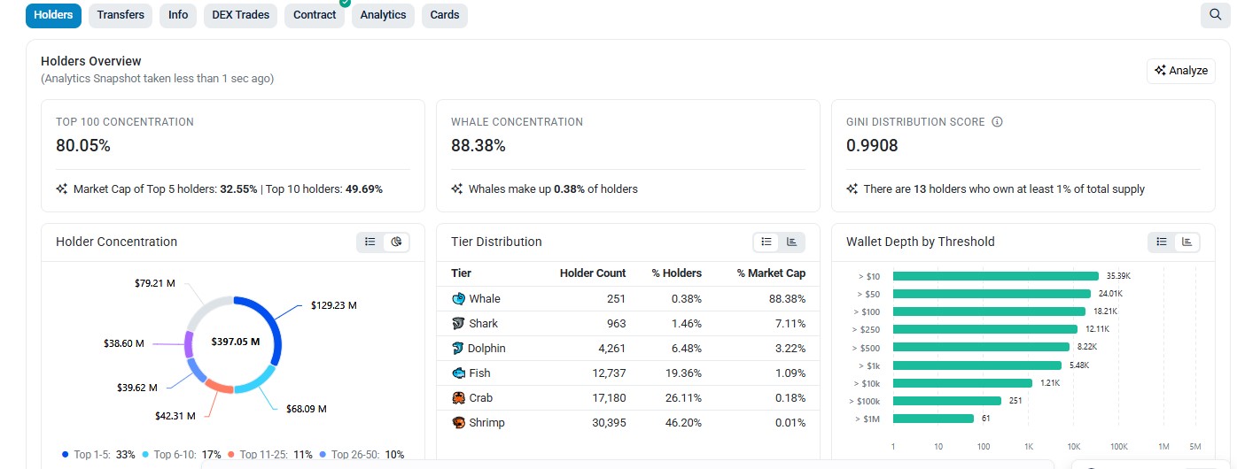Viewport: 1237px width, 469px height.
Task: Switch Wallet Depth to list view
Action: coord(1162,242)
